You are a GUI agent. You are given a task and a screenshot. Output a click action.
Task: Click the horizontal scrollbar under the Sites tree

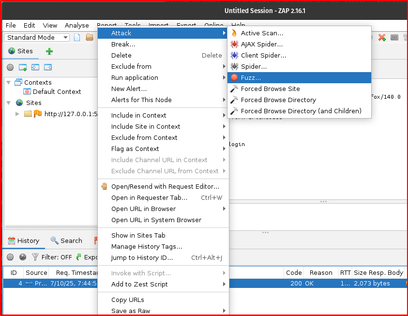51,227
